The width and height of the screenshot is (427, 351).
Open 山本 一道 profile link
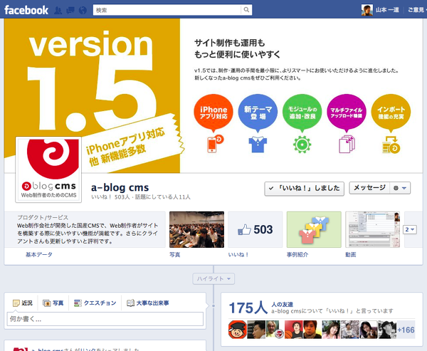pyautogui.click(x=387, y=10)
